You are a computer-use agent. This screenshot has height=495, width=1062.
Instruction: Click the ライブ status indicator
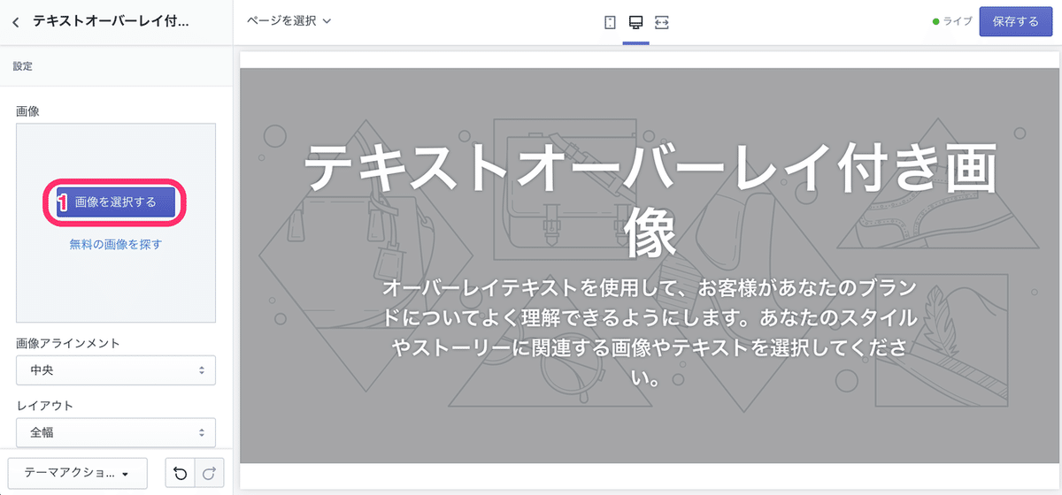tap(951, 21)
